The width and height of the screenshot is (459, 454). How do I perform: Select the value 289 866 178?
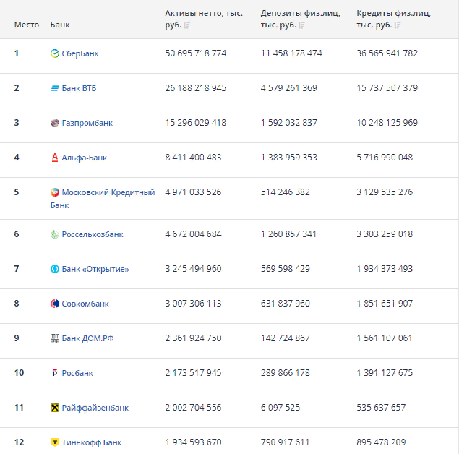(x=286, y=372)
